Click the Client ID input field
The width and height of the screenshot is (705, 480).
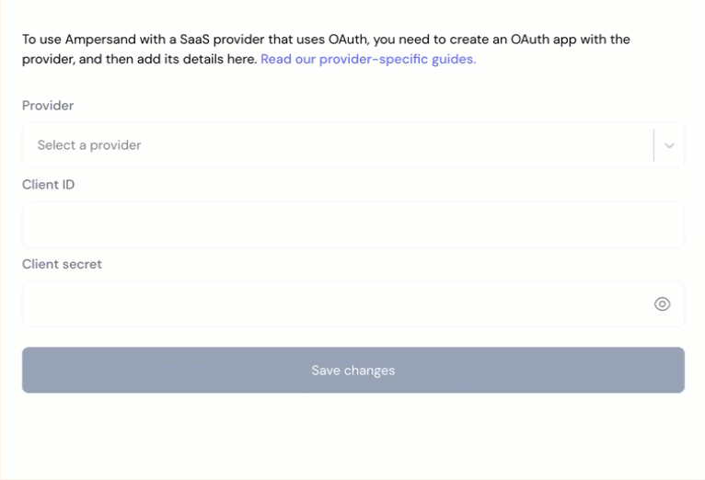[x=352, y=224]
